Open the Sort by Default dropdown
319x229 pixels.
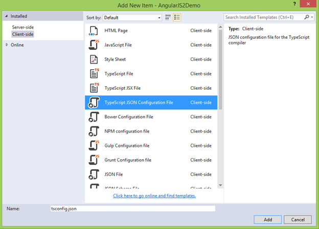[132, 18]
